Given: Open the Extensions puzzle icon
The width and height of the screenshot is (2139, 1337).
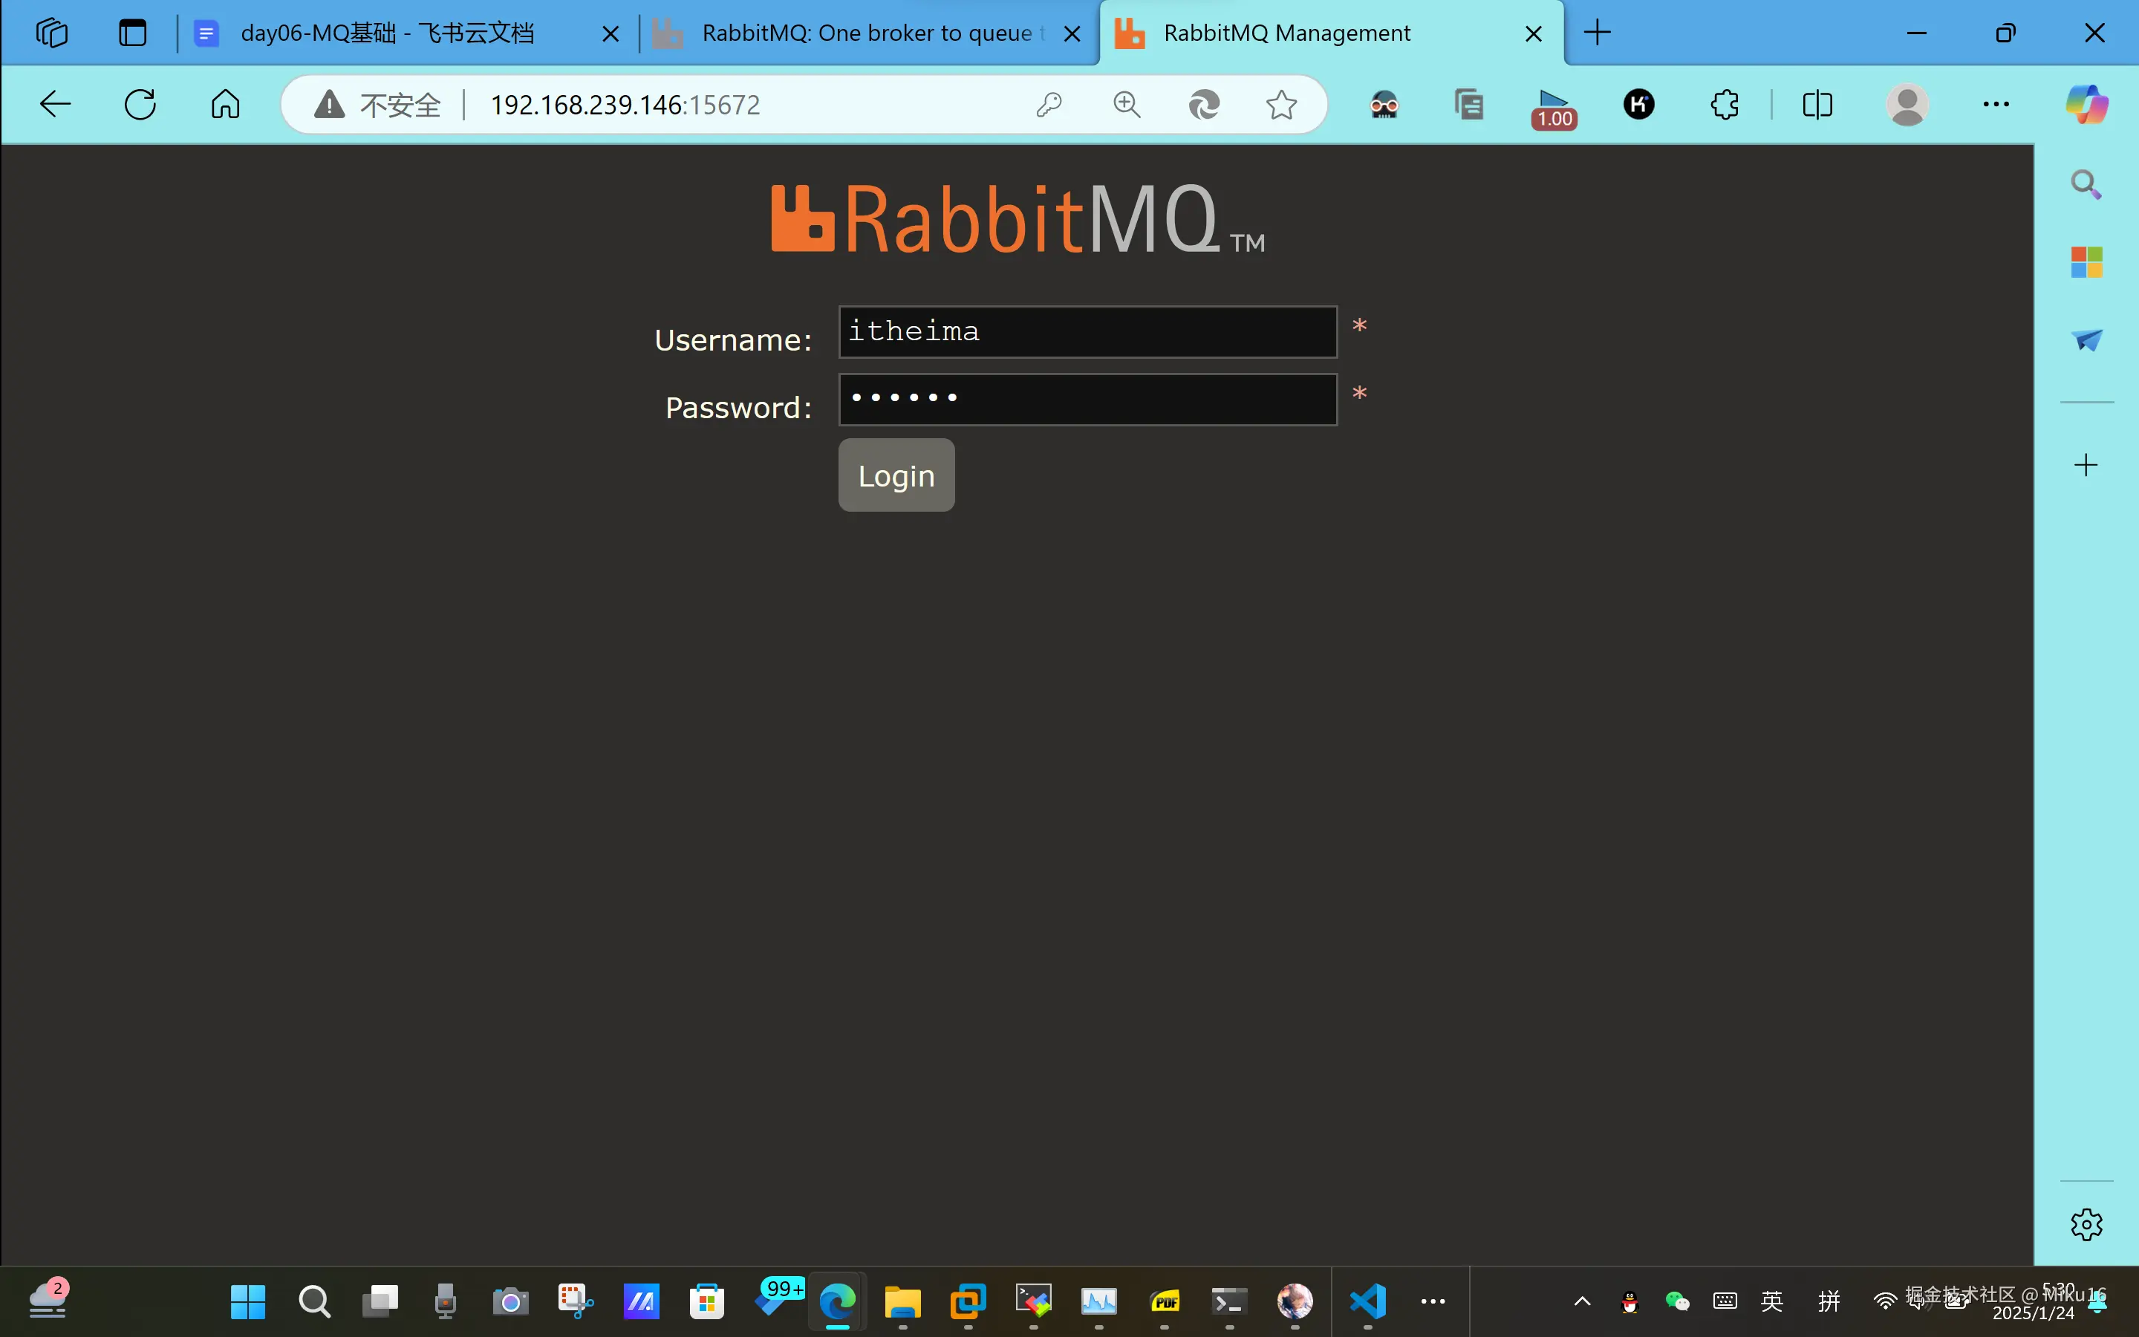Looking at the screenshot, I should click(x=1724, y=104).
